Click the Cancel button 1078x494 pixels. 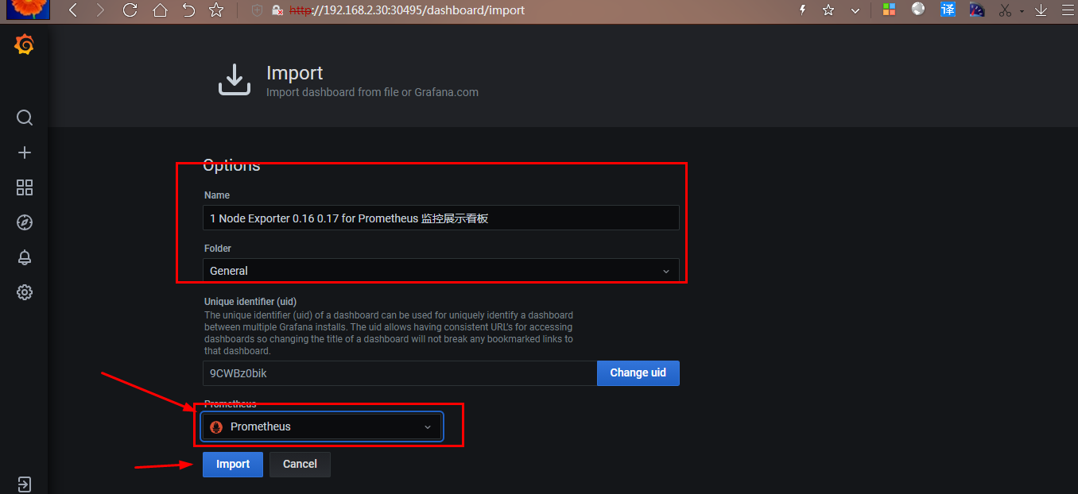click(x=300, y=464)
